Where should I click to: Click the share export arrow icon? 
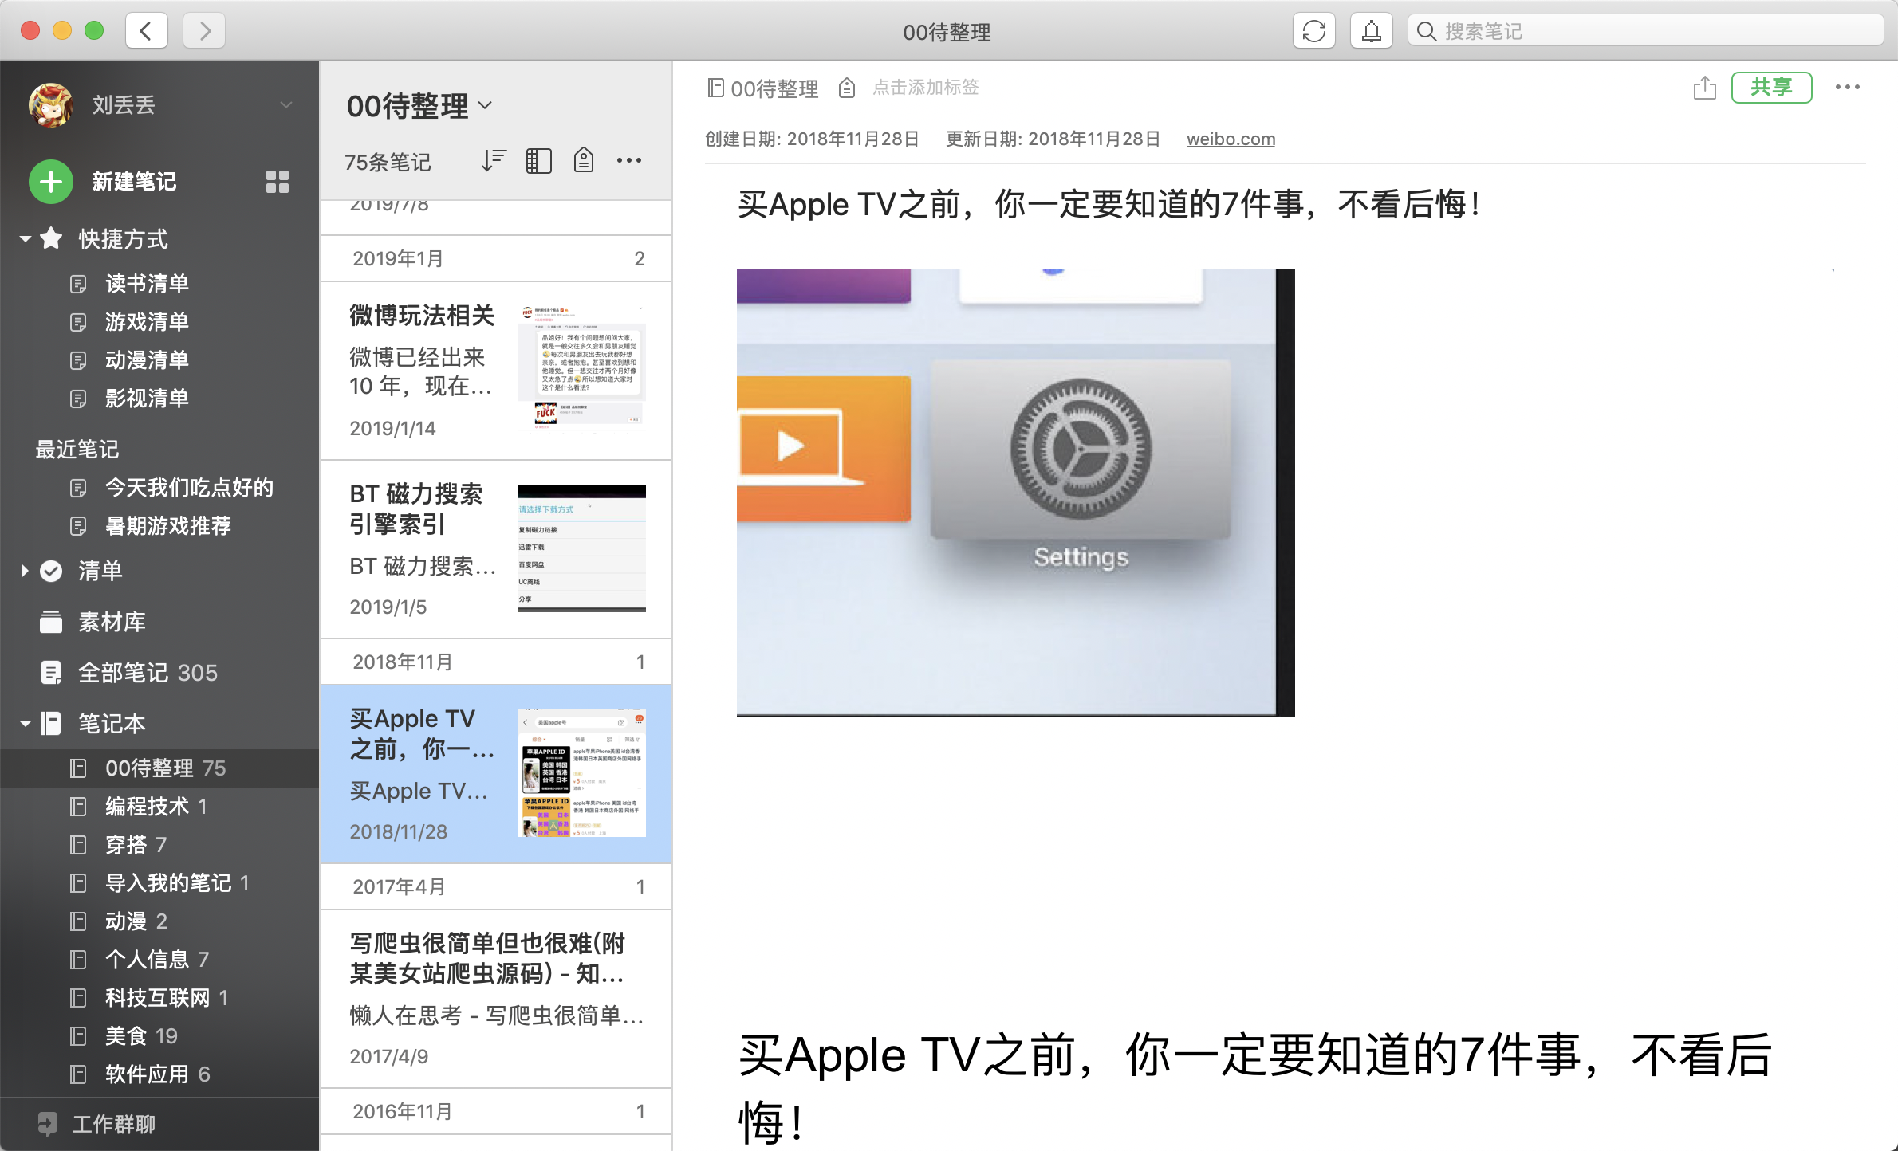pos(1704,88)
